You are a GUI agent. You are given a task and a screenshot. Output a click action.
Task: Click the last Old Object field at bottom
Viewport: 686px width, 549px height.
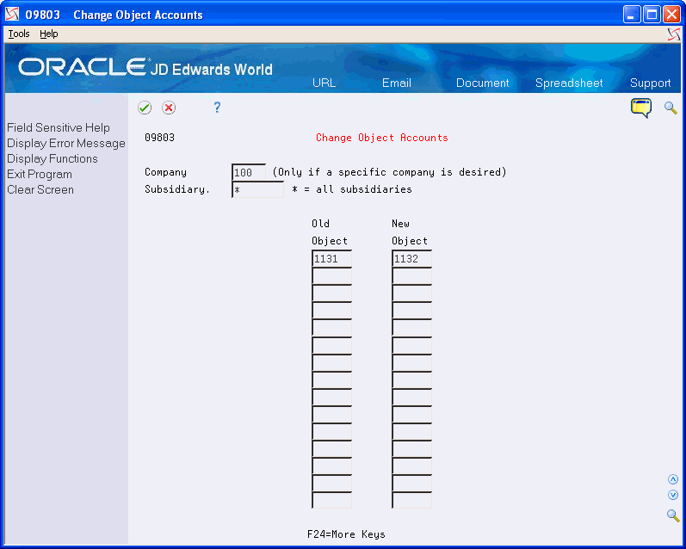331,500
